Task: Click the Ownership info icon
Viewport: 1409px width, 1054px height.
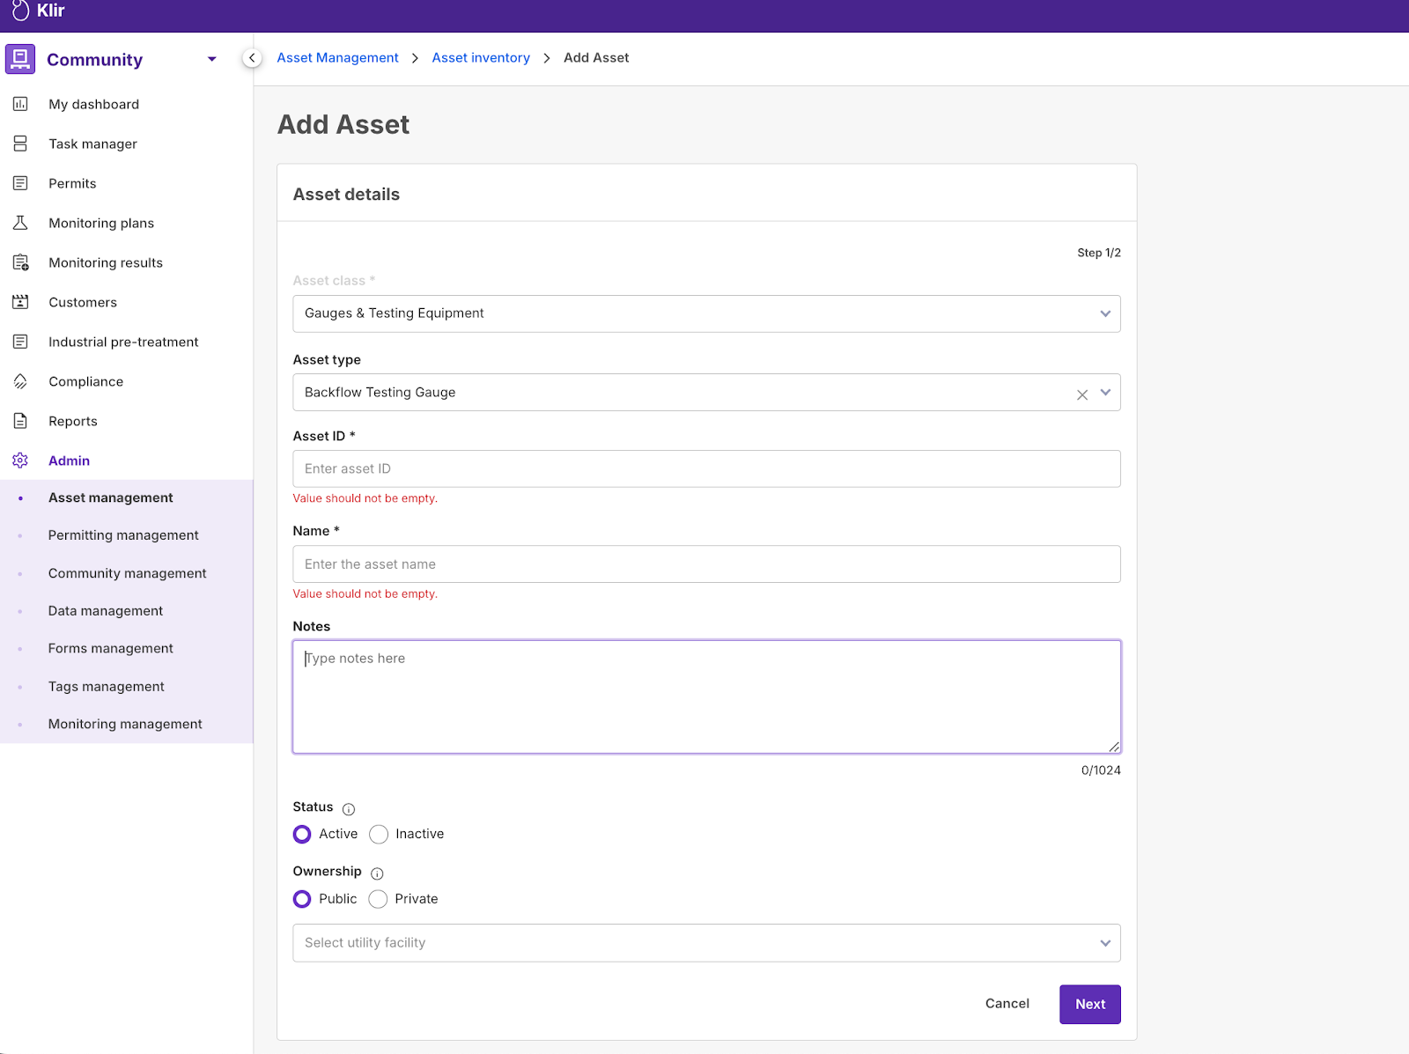Action: (x=377, y=873)
